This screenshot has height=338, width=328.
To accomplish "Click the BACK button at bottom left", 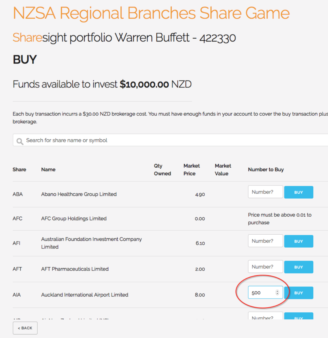I will click(25, 328).
